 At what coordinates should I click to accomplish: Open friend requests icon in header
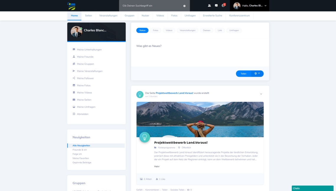[x=209, y=6]
